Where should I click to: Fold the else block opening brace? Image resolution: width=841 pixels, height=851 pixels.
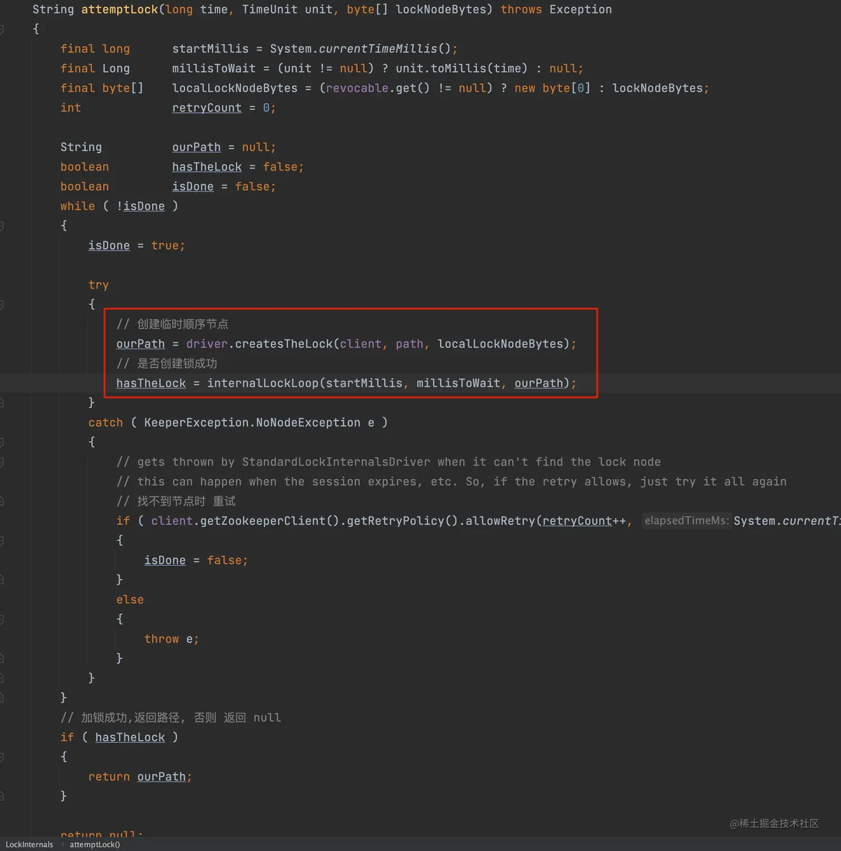point(2,619)
